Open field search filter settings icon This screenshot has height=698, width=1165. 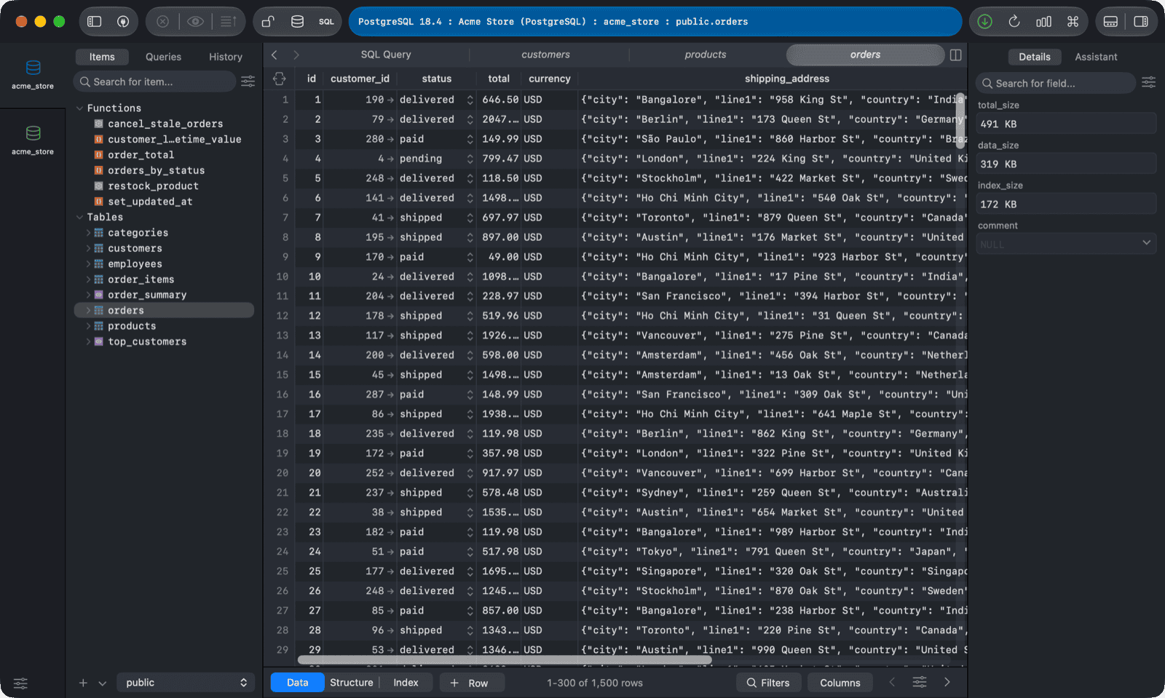click(1149, 83)
